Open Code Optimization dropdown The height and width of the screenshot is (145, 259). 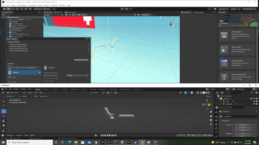coord(78,75)
